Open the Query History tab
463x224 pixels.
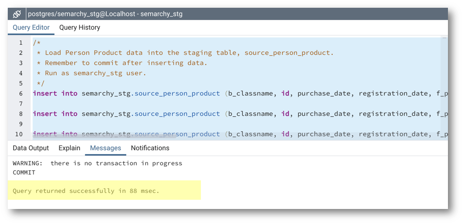(x=80, y=28)
